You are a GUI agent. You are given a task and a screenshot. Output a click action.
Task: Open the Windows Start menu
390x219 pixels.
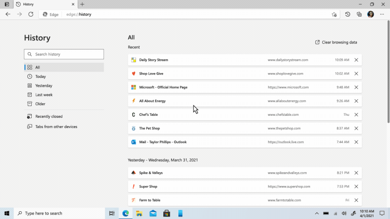[7, 213]
